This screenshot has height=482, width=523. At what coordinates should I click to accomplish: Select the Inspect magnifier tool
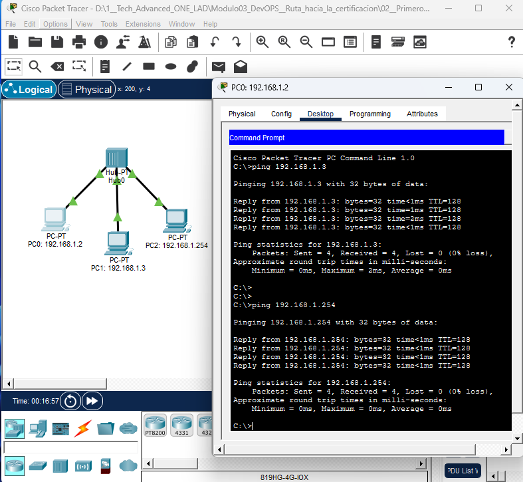point(35,66)
